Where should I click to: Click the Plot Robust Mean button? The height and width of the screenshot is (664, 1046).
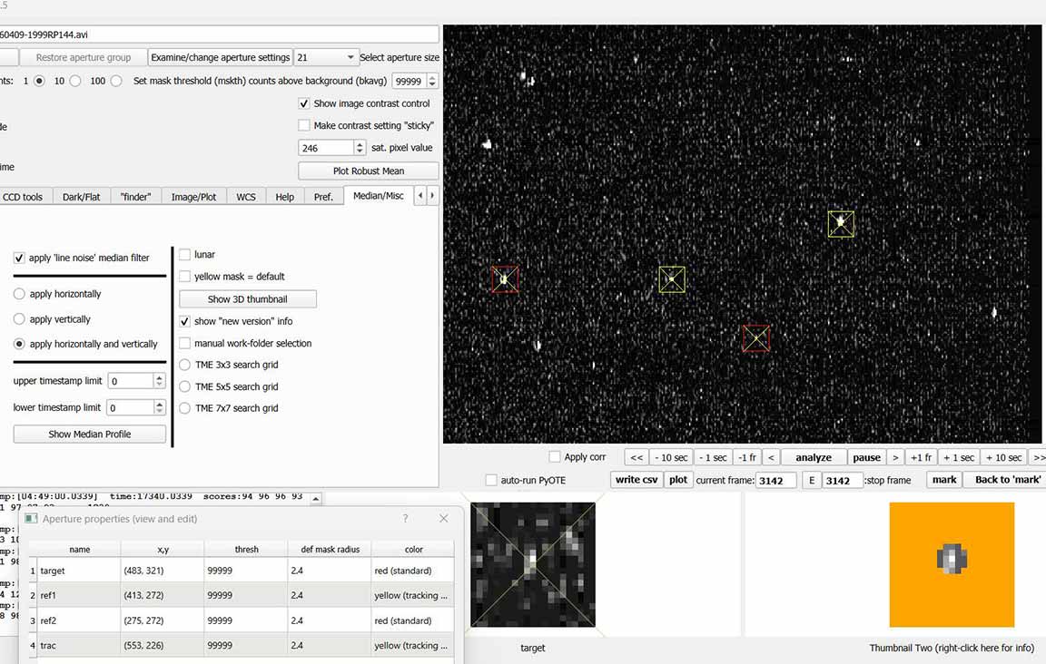point(368,171)
